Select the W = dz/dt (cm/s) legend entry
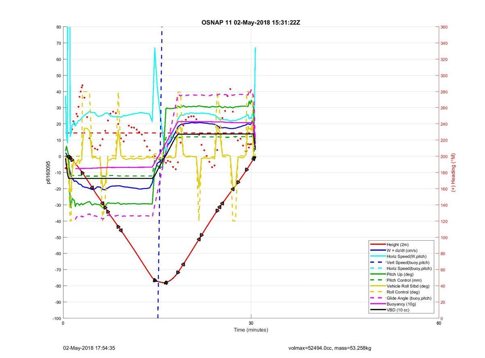The height and width of the screenshot is (358, 485). coord(402,250)
